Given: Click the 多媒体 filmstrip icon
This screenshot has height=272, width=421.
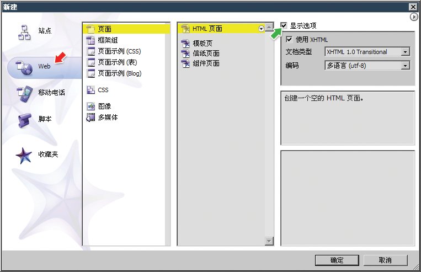Looking at the screenshot, I should click(90, 118).
